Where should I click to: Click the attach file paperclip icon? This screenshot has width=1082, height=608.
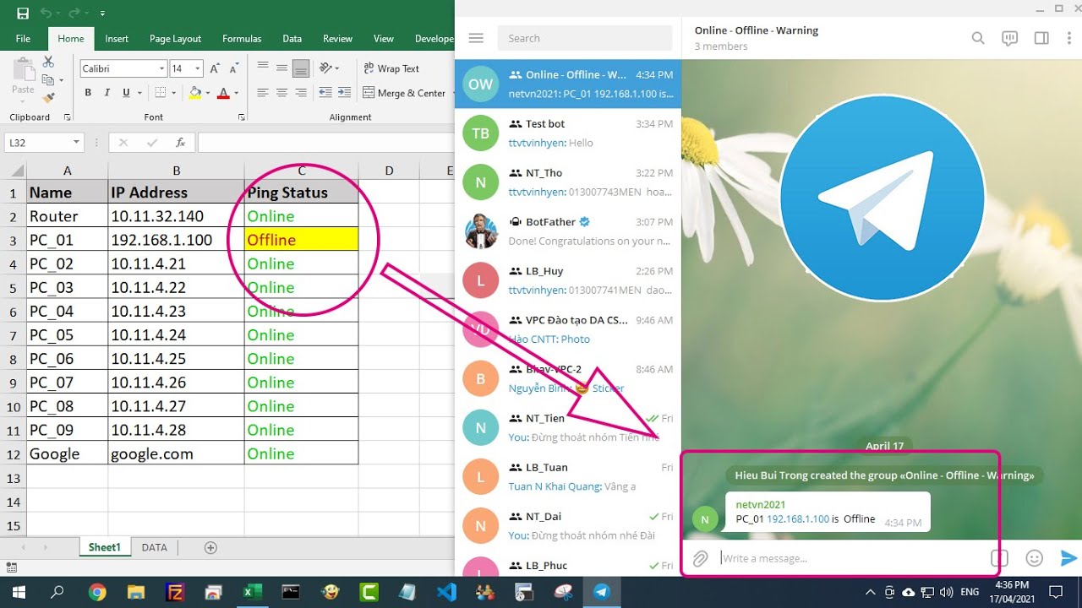701,558
